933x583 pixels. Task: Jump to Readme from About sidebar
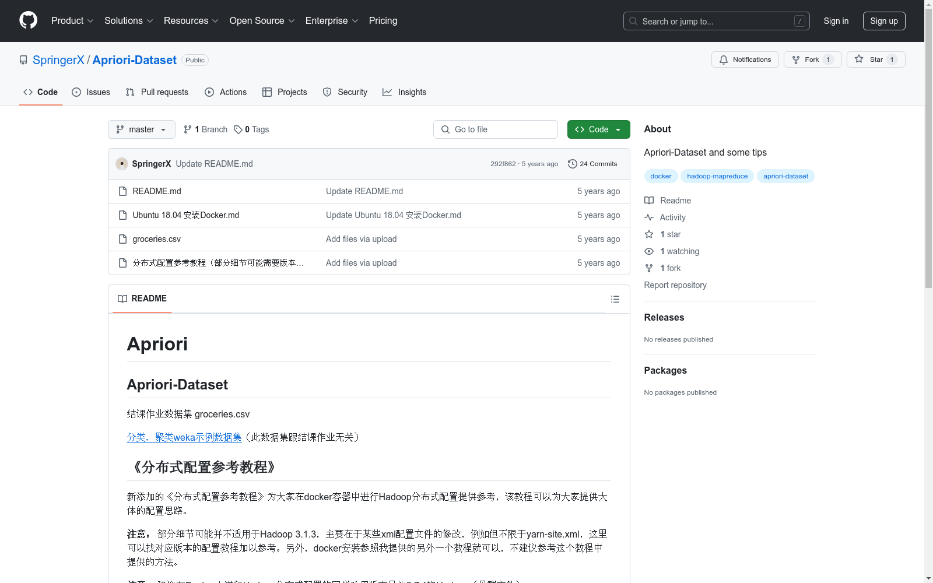[668, 201]
